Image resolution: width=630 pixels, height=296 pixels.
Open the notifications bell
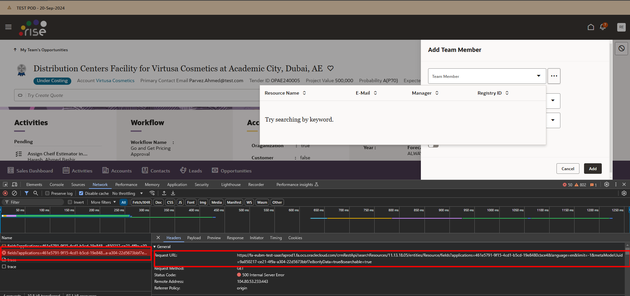603,27
